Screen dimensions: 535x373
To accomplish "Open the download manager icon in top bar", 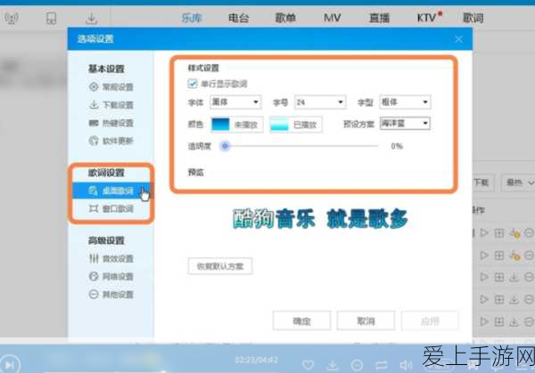I will point(91,19).
